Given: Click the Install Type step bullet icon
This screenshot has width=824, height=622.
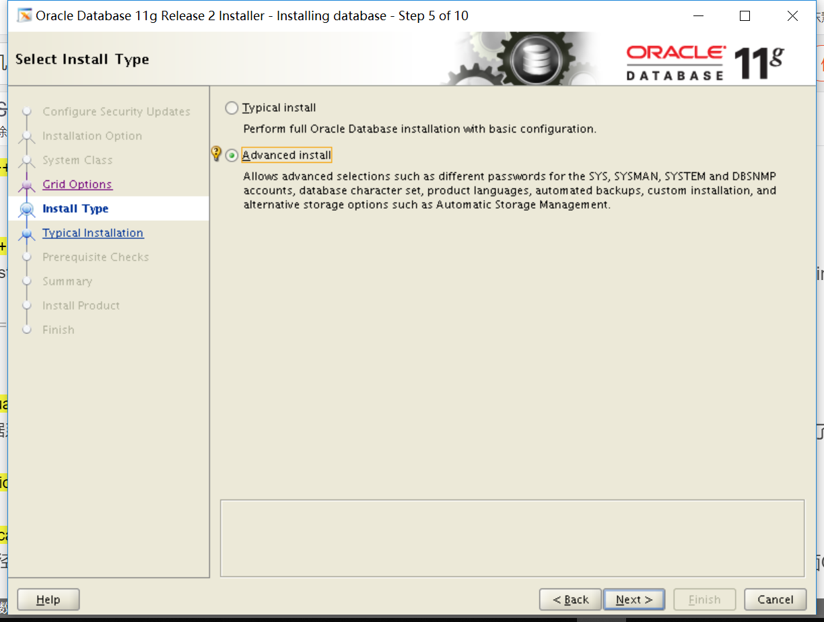Looking at the screenshot, I should pos(27,209).
